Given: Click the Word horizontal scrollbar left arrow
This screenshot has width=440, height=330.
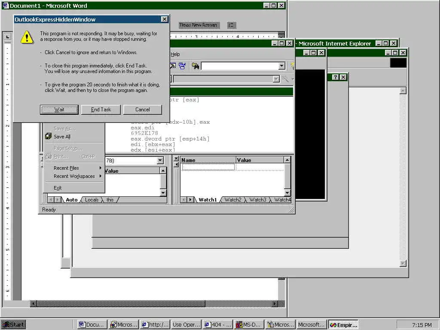Looking at the screenshot, I should pos(34,304).
